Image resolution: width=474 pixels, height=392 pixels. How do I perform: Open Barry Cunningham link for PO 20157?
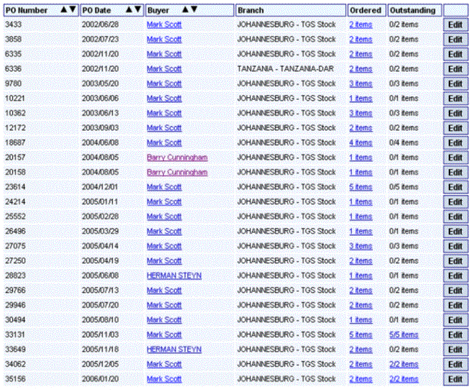coord(177,158)
